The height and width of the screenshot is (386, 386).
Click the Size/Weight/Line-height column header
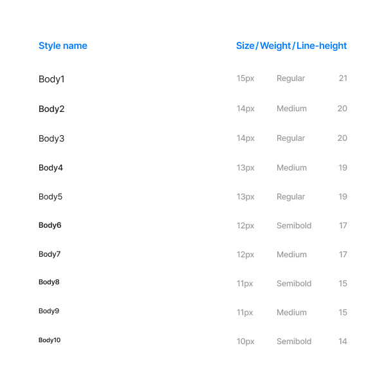[291, 46]
